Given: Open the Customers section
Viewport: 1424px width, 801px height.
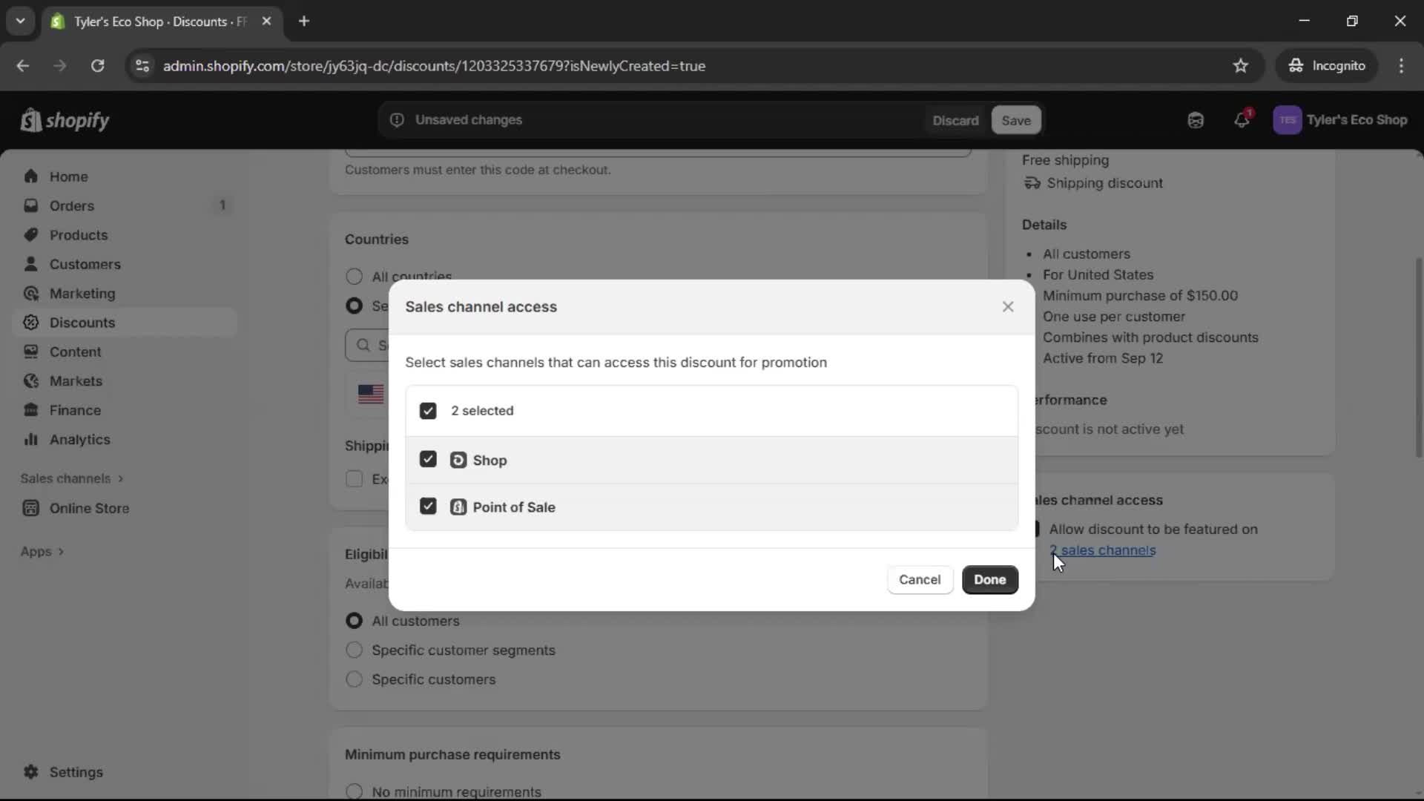Looking at the screenshot, I should (85, 264).
